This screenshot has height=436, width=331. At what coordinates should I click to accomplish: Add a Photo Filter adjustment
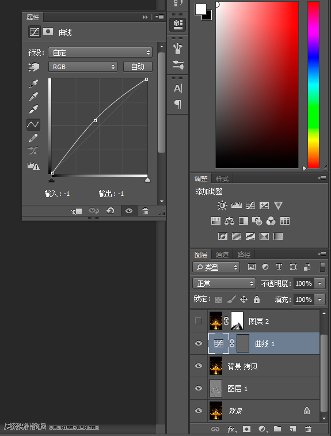[257, 221]
